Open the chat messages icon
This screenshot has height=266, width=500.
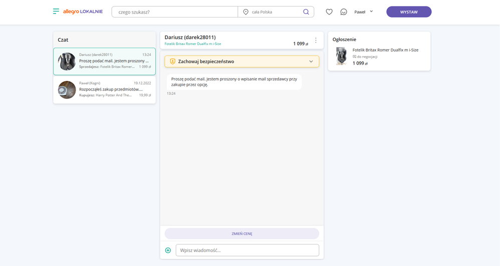tap(343, 12)
